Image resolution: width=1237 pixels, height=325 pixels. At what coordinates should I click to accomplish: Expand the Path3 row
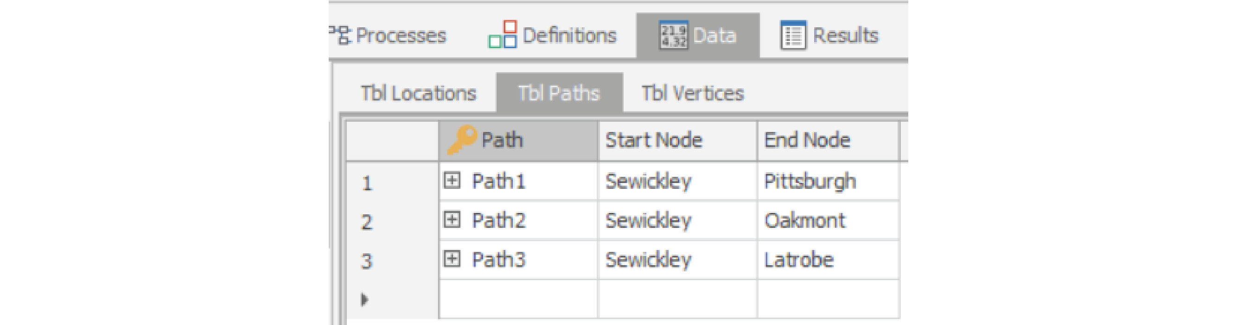coord(452,259)
